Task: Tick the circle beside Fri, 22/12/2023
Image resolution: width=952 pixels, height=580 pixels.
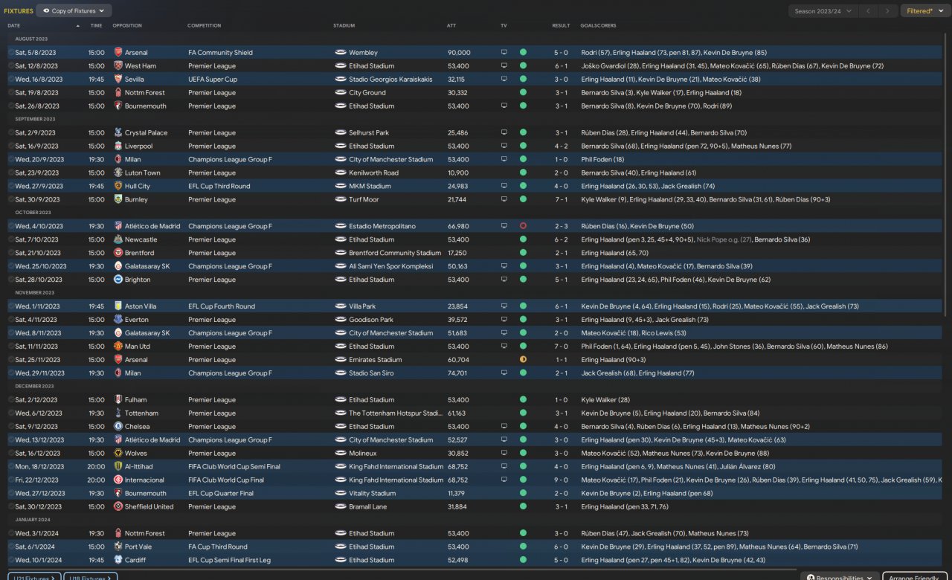Action: pyautogui.click(x=10, y=480)
